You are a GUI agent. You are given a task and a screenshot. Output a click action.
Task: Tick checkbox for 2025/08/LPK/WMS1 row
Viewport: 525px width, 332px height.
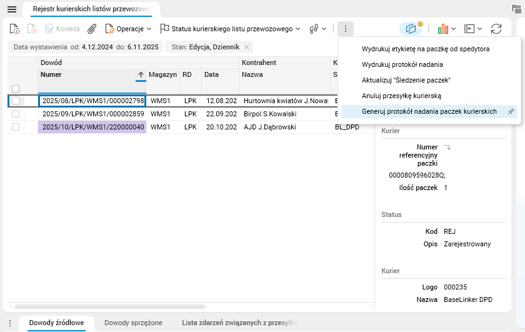coord(16,101)
